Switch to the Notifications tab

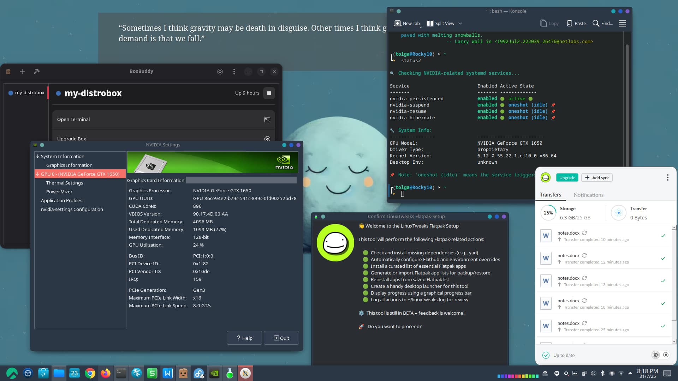[x=588, y=195]
